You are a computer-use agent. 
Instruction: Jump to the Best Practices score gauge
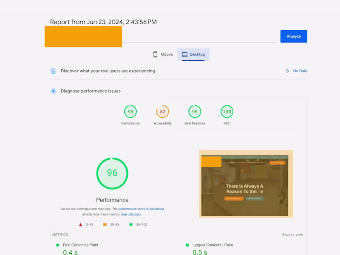coord(195,112)
